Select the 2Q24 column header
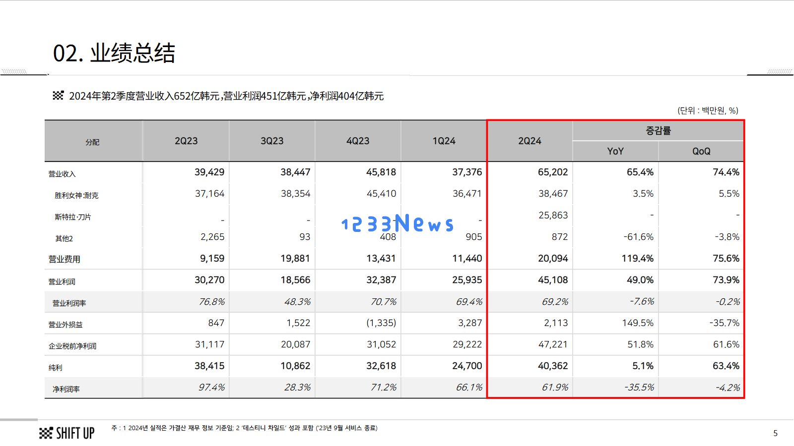The image size is (794, 446). pyautogui.click(x=529, y=141)
